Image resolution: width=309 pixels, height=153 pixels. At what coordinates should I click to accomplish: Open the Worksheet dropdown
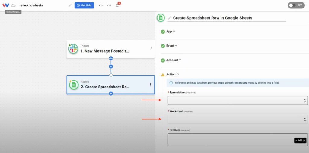tap(238, 119)
